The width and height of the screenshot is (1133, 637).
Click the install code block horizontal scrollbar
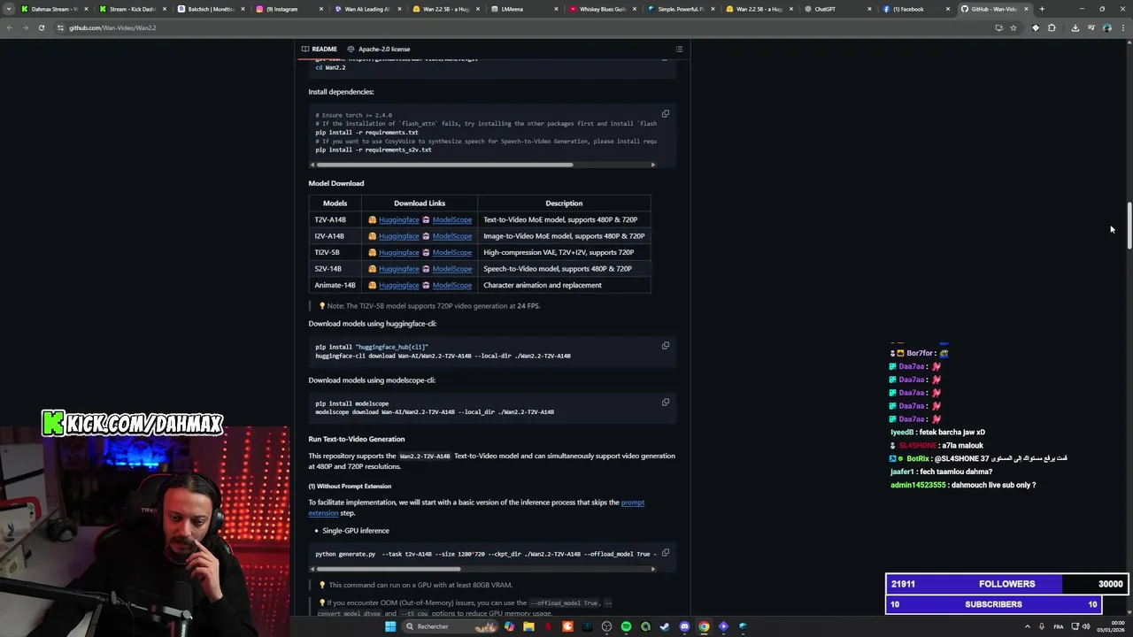445,165
